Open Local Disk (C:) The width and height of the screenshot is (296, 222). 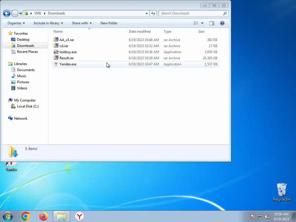tap(28, 106)
